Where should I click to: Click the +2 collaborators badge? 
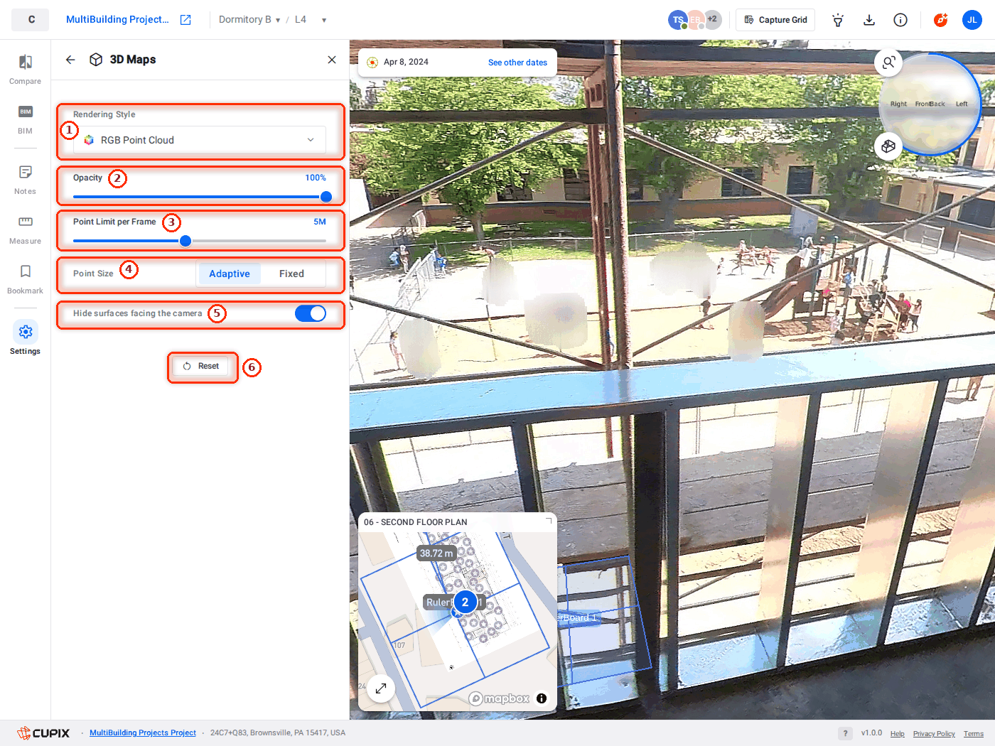712,20
